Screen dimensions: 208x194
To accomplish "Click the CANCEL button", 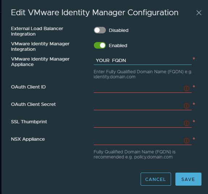I will (156, 179).
